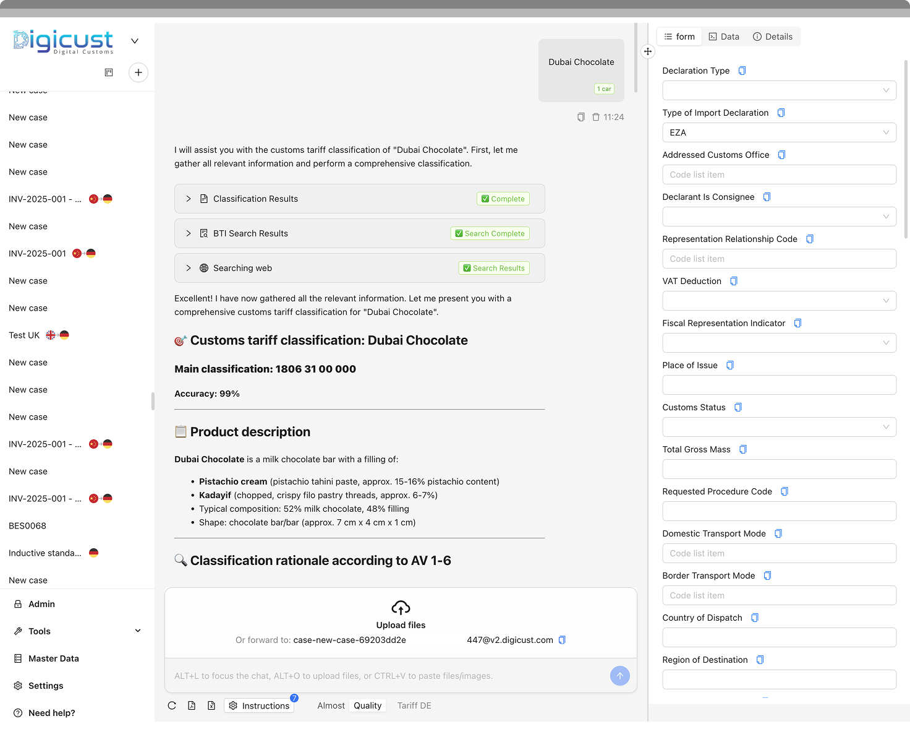Copy the forwarding email address
The width and height of the screenshot is (910, 737).
(562, 640)
